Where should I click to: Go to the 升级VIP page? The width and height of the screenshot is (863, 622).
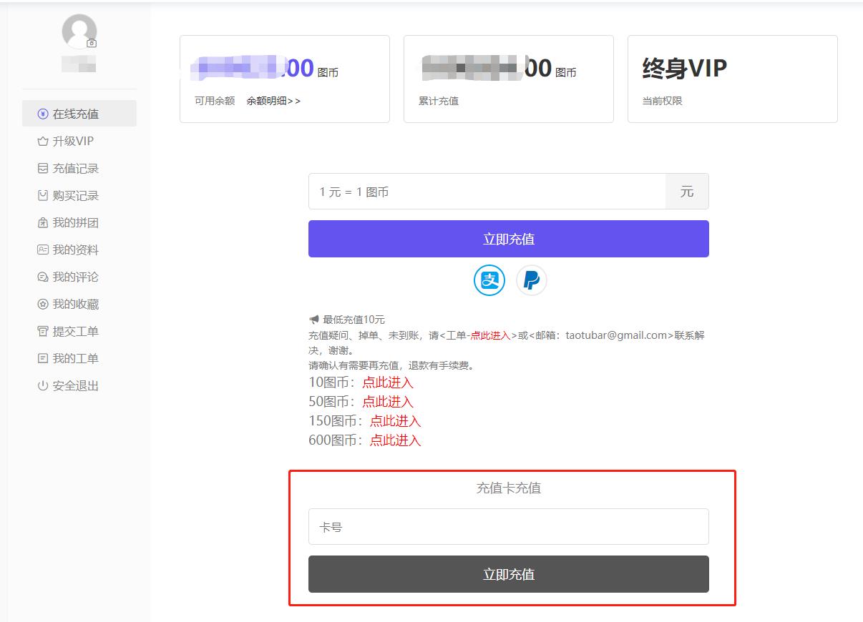[73, 141]
